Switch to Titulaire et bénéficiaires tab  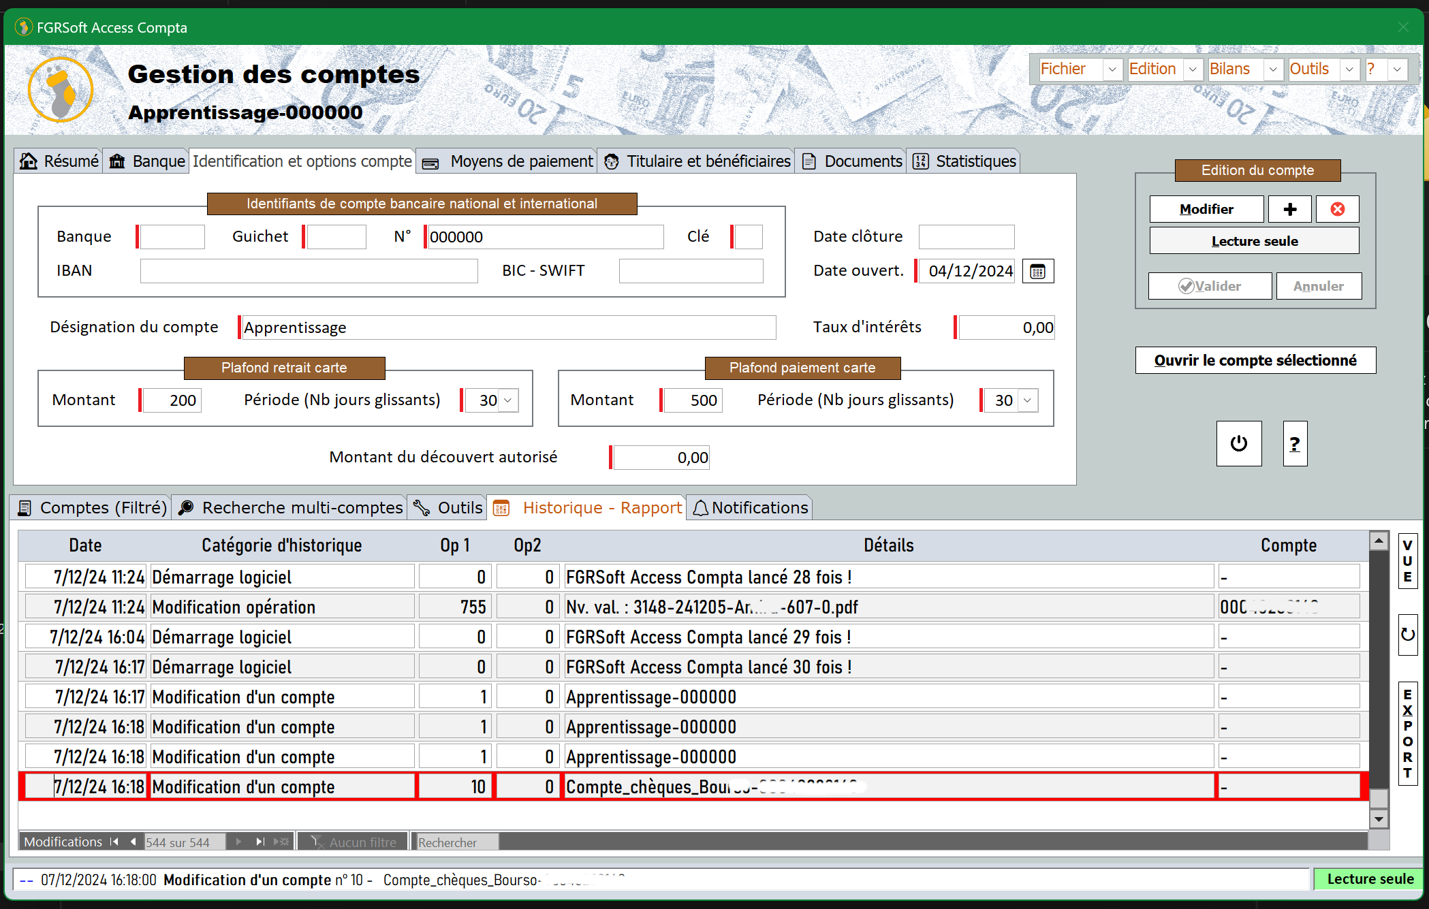tap(697, 161)
